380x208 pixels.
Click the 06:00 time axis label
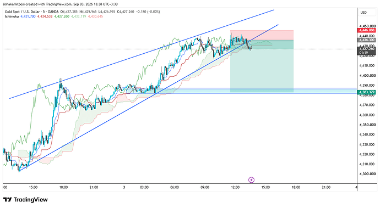tap(175, 187)
